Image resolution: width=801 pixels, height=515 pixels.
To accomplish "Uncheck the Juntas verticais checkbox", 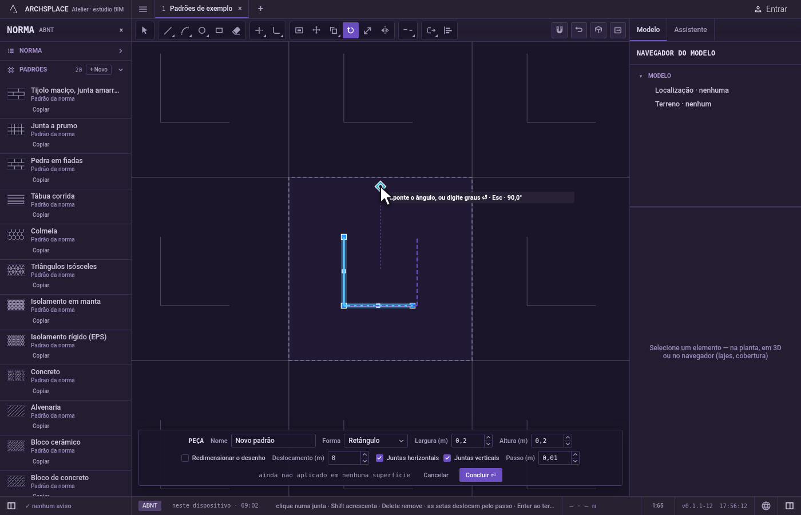I will click(447, 458).
